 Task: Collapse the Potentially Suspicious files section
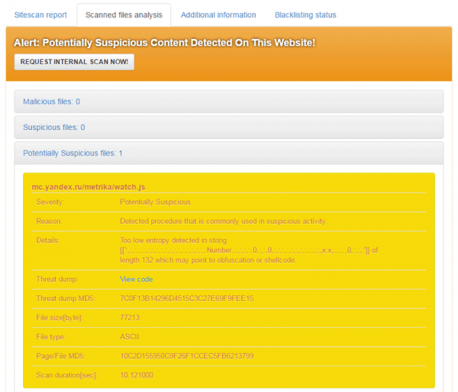[229, 153]
